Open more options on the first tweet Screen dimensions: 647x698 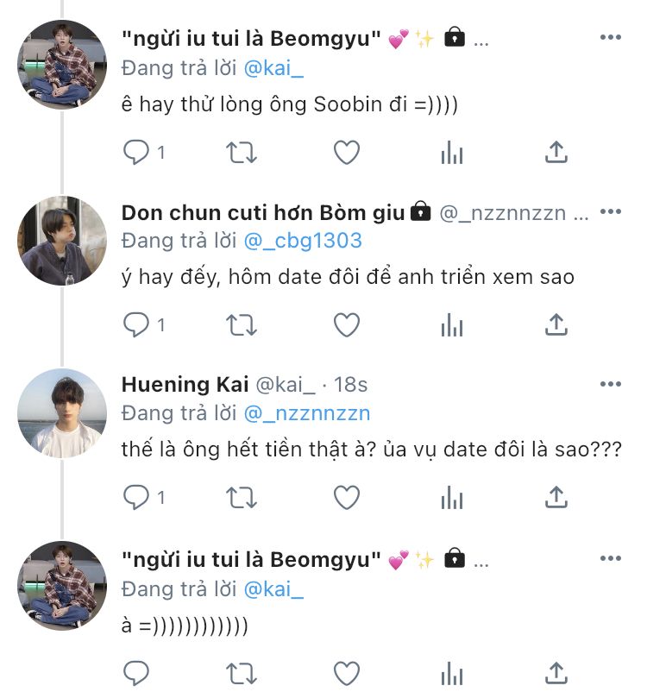[x=610, y=38]
